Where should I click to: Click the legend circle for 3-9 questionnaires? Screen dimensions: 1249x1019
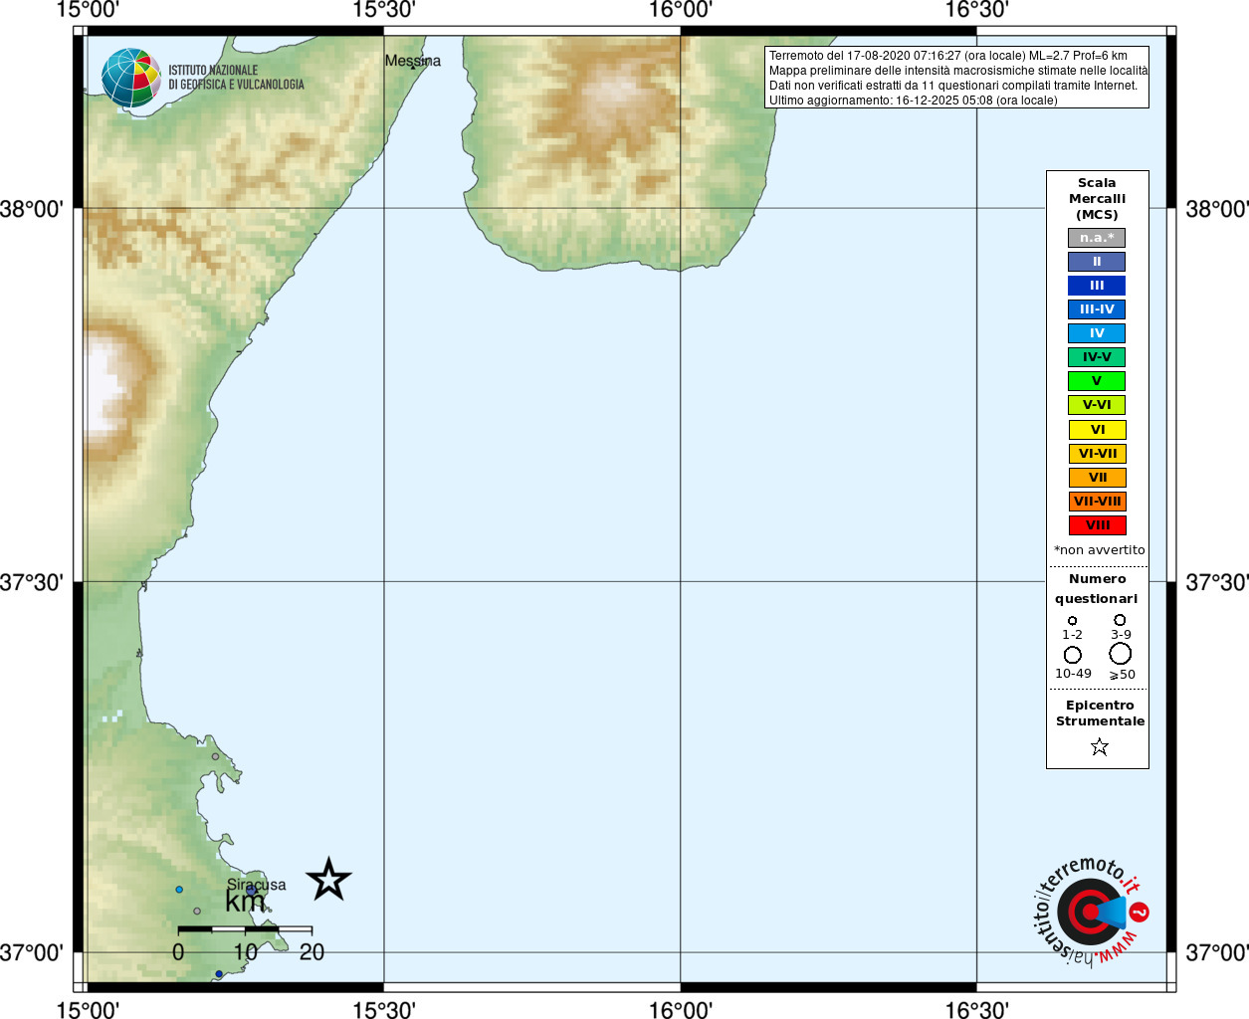pyautogui.click(x=1120, y=620)
